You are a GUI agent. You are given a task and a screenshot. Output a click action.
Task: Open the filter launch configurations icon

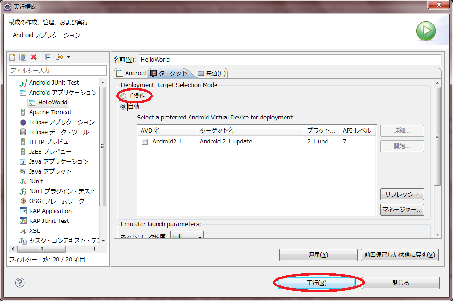pyautogui.click(x=59, y=57)
